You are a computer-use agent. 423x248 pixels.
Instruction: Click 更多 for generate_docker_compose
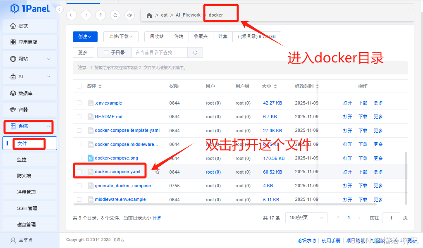378,186
